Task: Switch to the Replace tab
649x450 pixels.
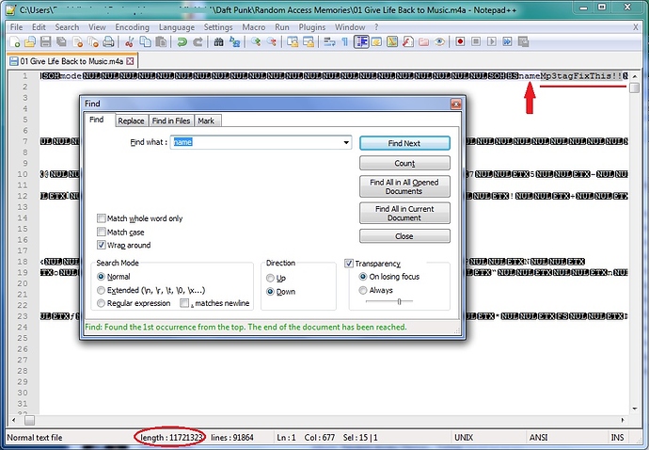Action: point(131,121)
